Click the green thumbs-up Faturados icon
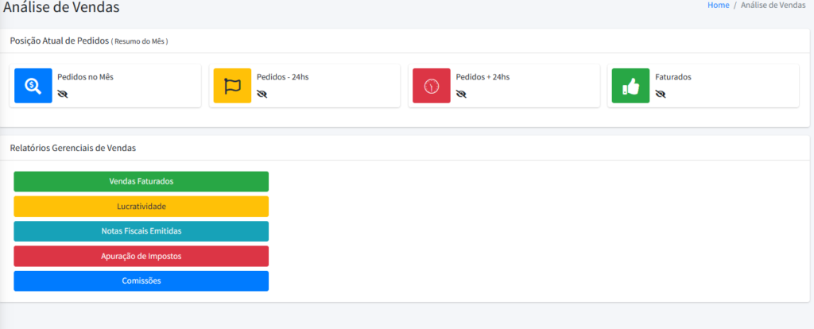 coord(630,86)
